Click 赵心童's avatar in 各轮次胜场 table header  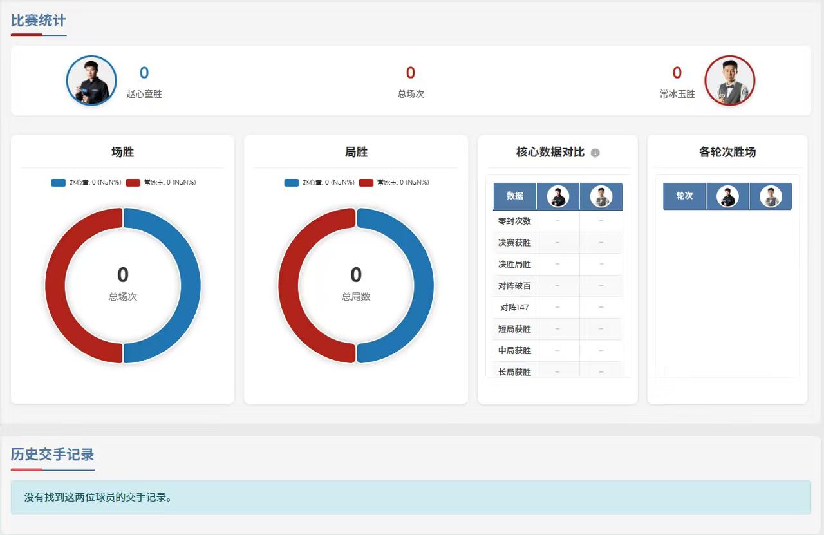728,196
